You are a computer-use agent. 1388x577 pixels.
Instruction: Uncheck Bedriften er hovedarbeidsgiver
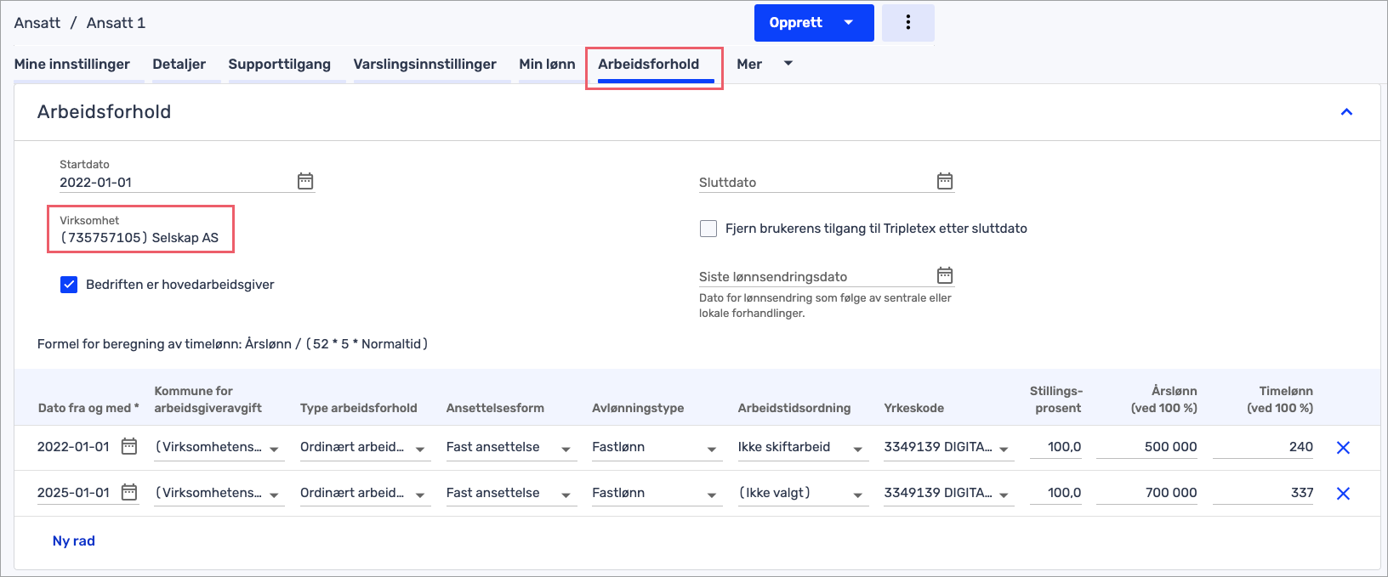click(x=69, y=285)
